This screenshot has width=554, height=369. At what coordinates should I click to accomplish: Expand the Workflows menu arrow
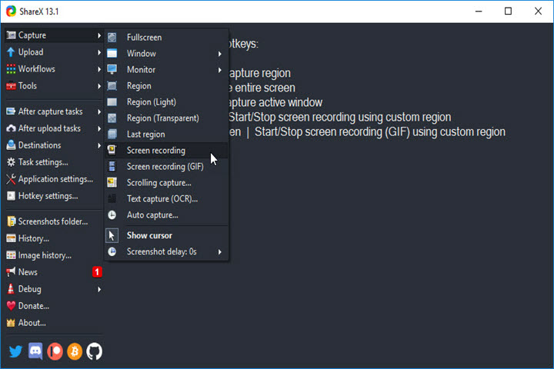click(99, 69)
